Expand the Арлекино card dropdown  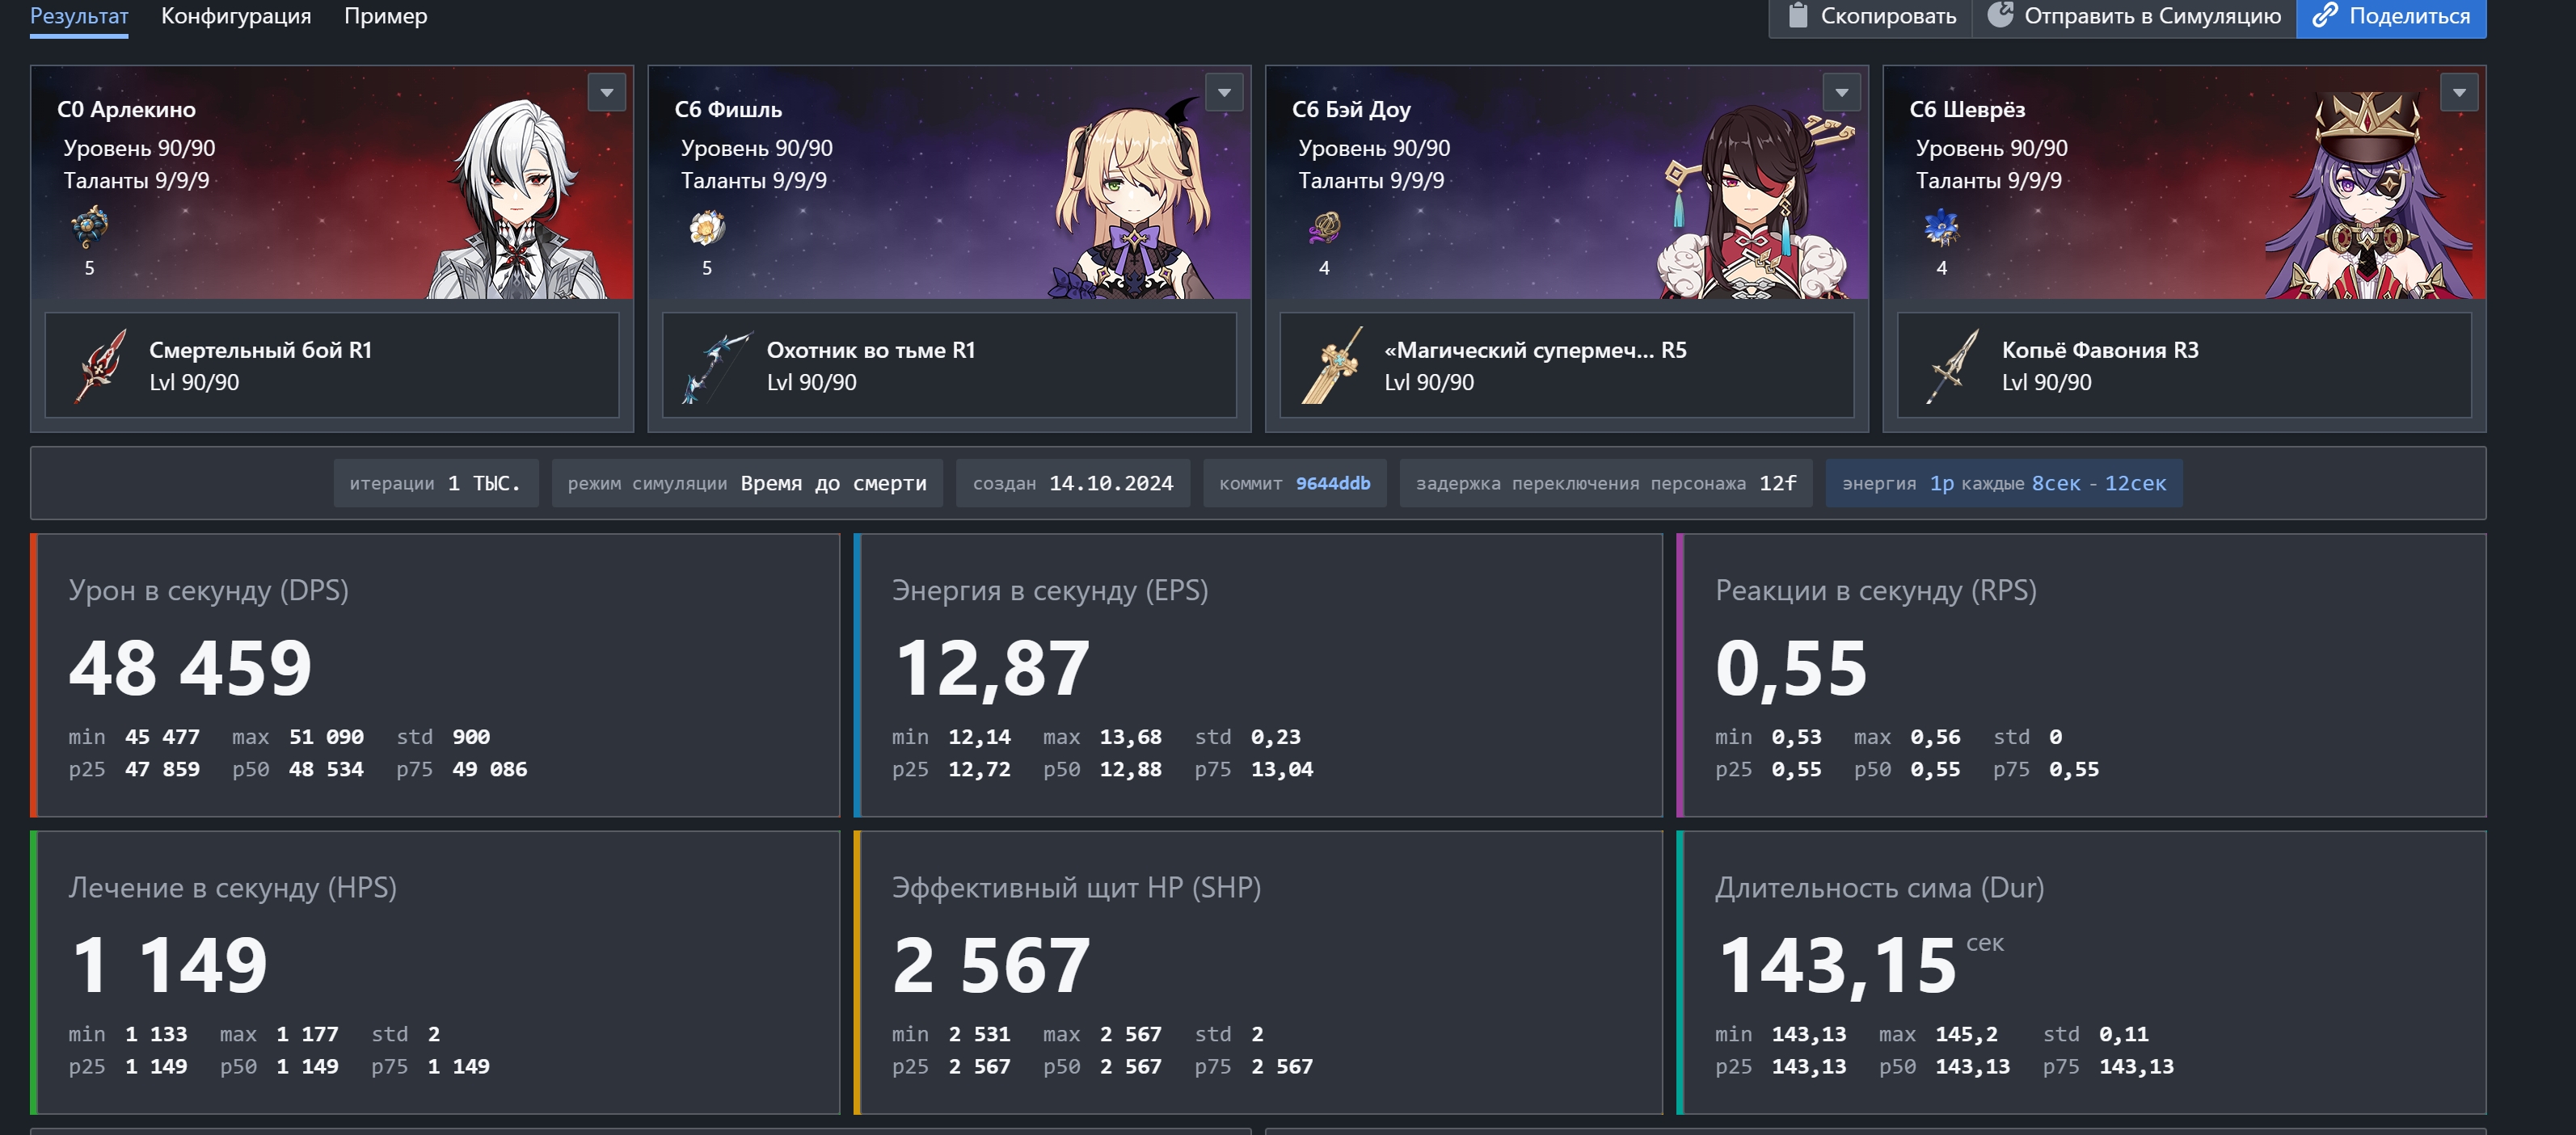(607, 93)
